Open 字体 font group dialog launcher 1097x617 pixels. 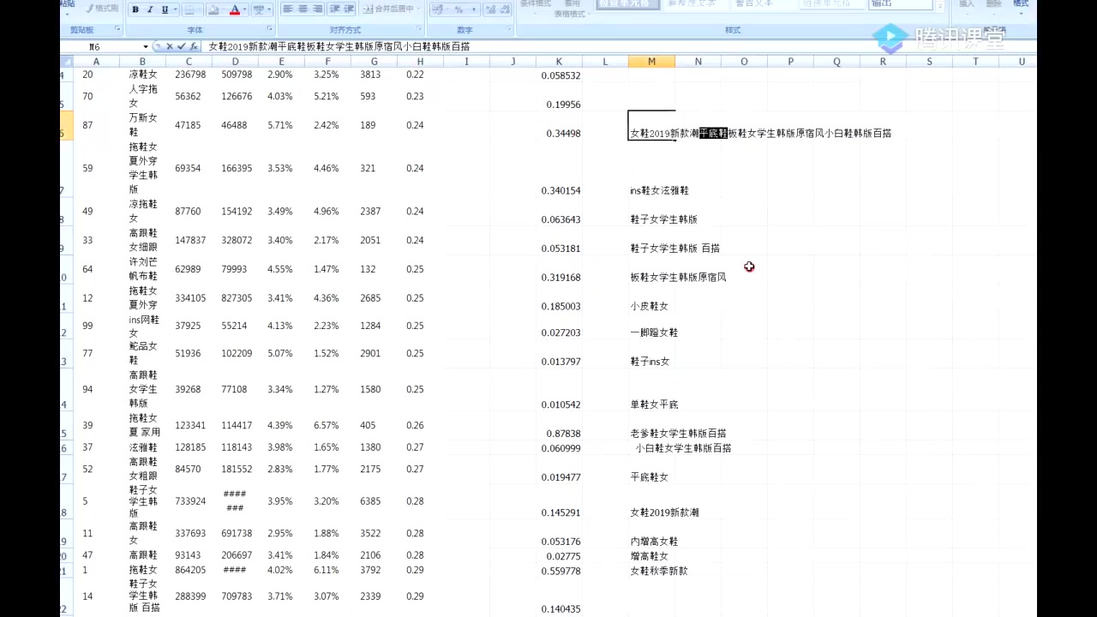click(270, 29)
